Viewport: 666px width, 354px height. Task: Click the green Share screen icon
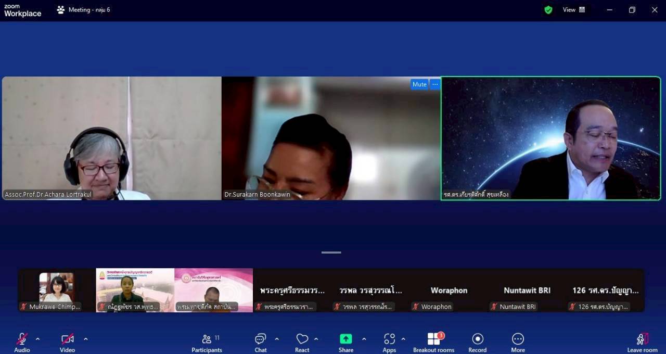[345, 339]
